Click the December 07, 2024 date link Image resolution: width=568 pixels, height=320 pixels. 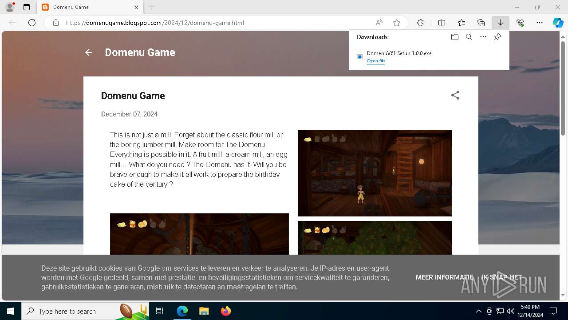click(129, 114)
